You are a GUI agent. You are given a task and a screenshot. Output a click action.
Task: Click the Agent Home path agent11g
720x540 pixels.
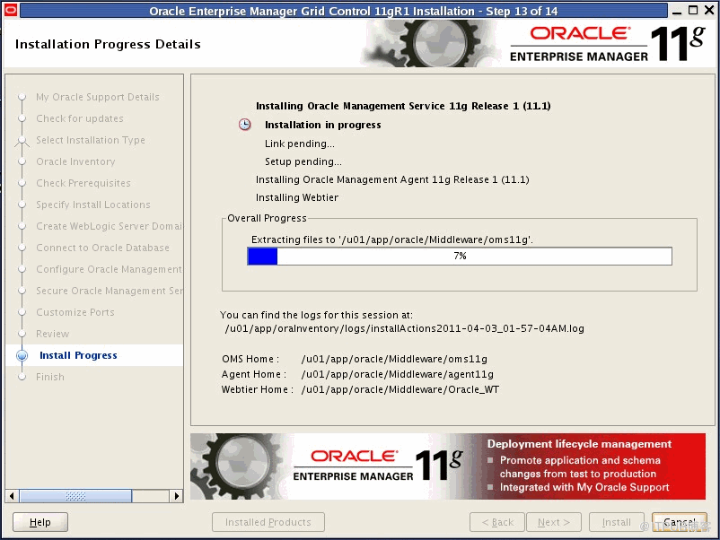point(398,374)
